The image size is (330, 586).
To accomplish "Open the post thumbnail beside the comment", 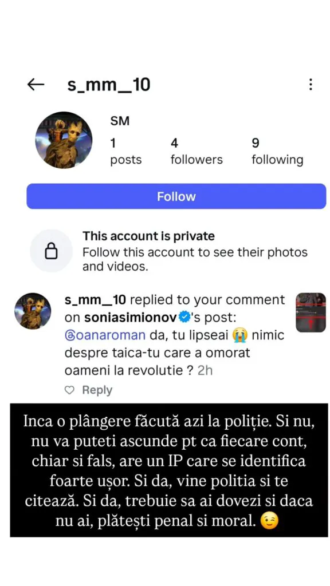I will 311,312.
